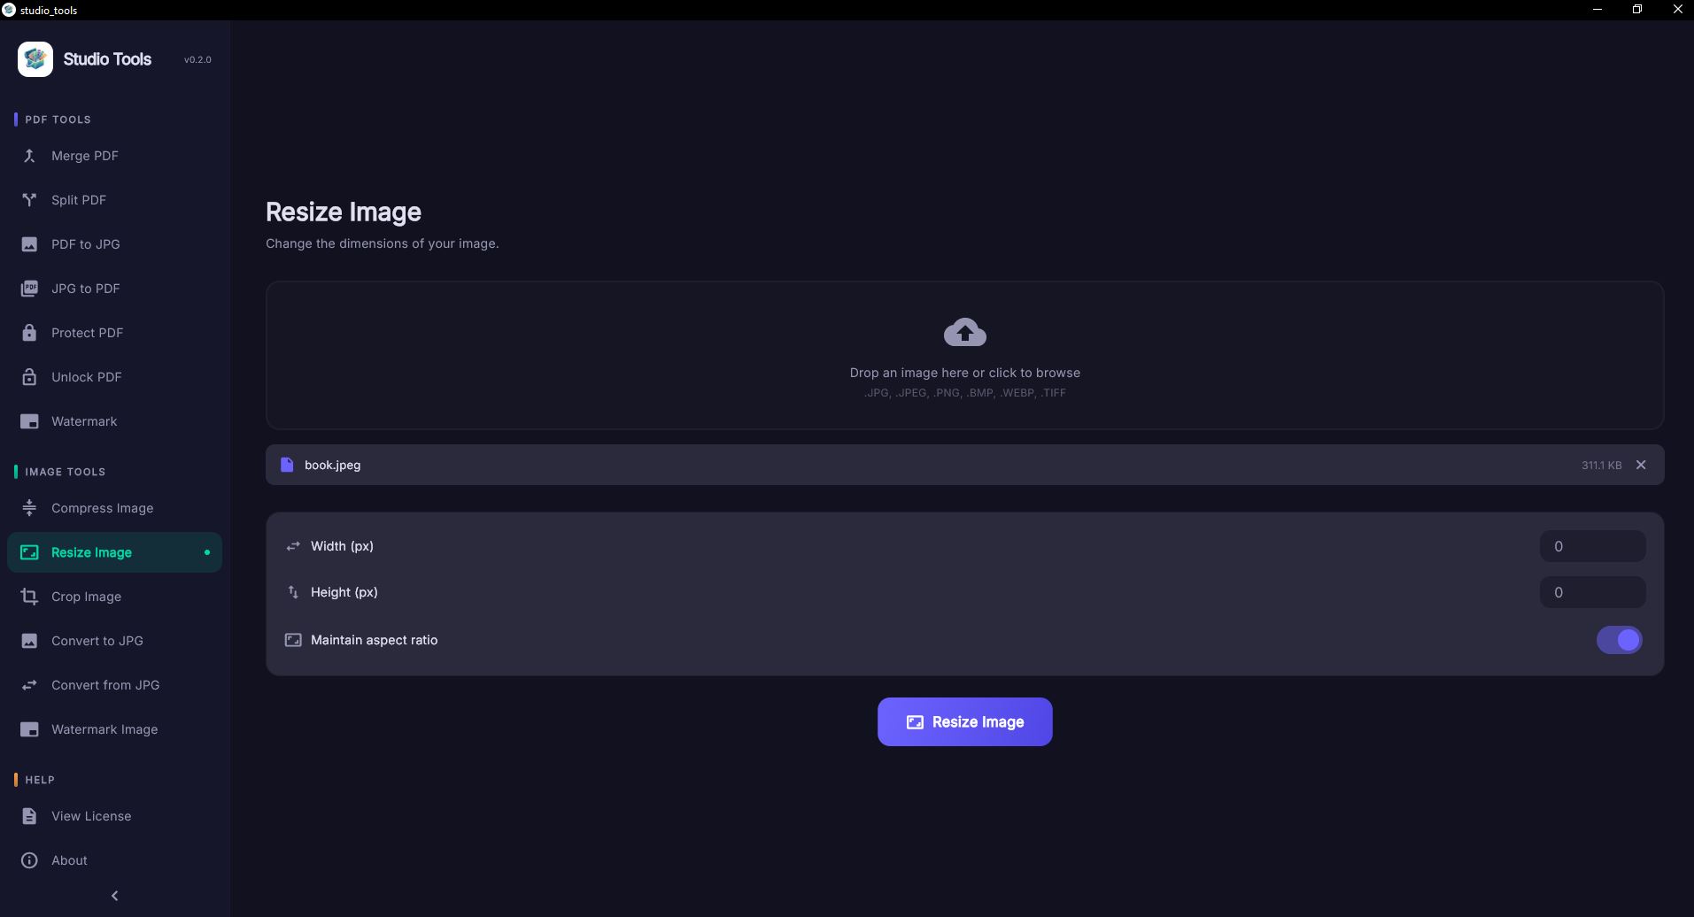1694x917 pixels.
Task: Open Convert from JPG tool
Action: pyautogui.click(x=105, y=685)
